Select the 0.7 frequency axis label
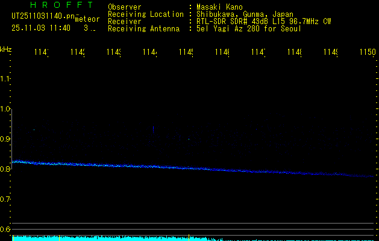This screenshot has width=379, height=241. click(5, 199)
